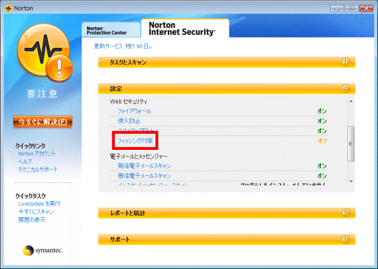This screenshot has height=269, width=378.
Task: Click the Symantec logo
Action: pos(42,251)
